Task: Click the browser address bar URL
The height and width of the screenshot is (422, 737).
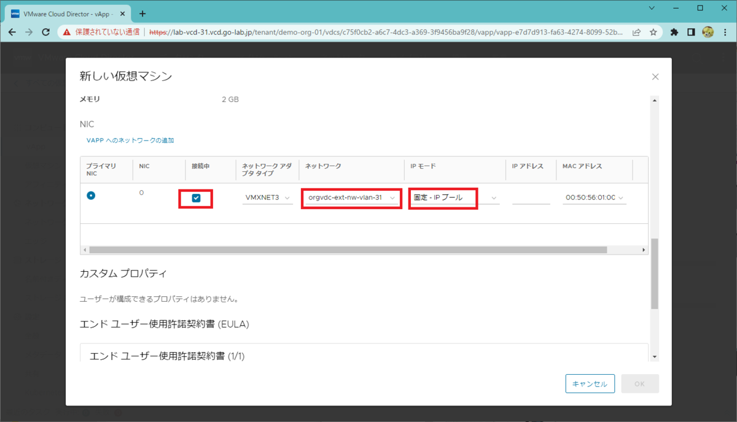Action: [x=387, y=32]
